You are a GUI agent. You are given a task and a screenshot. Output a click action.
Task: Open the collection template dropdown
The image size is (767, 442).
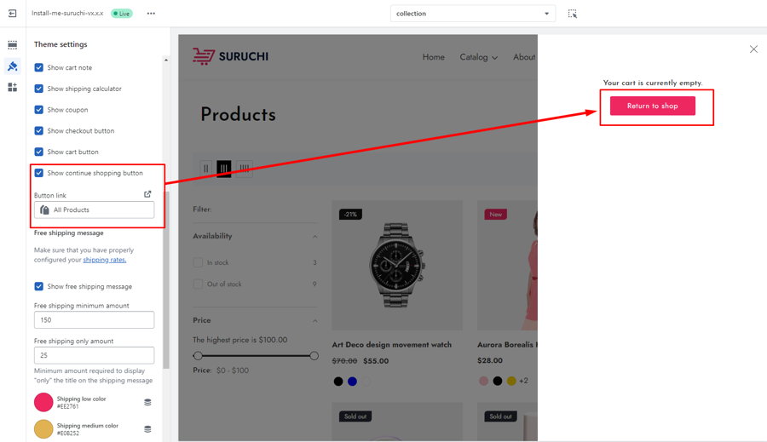(472, 14)
